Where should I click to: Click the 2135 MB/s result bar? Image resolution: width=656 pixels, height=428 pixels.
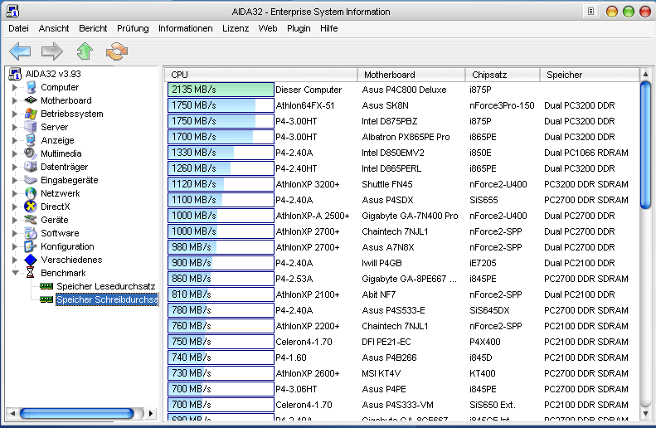[x=221, y=90]
